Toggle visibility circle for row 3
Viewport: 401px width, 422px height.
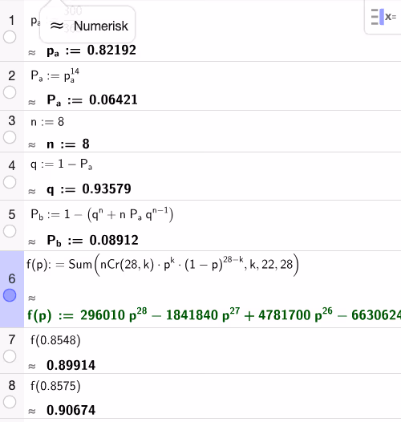tap(10, 137)
